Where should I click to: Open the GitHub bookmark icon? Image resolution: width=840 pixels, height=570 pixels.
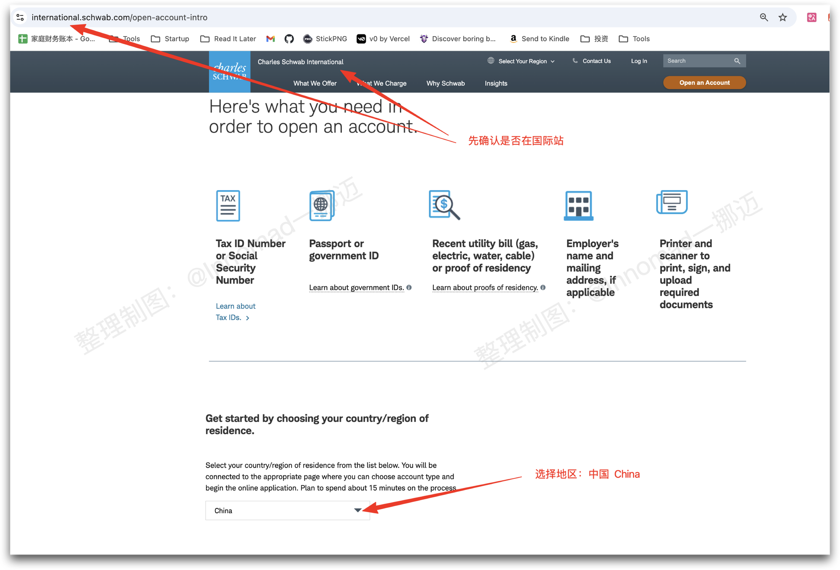289,39
